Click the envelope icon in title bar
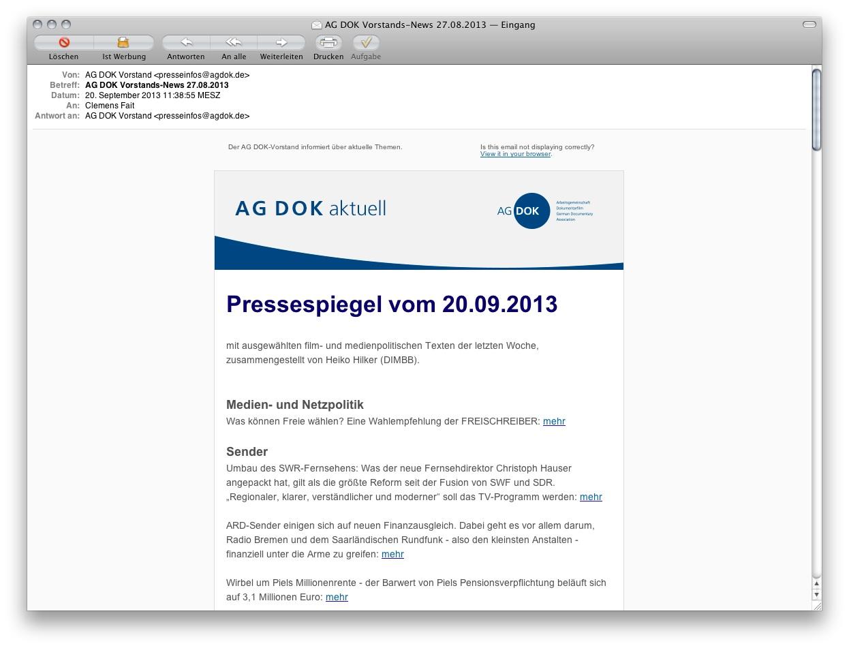Screen dimensions: 849x648 (317, 25)
